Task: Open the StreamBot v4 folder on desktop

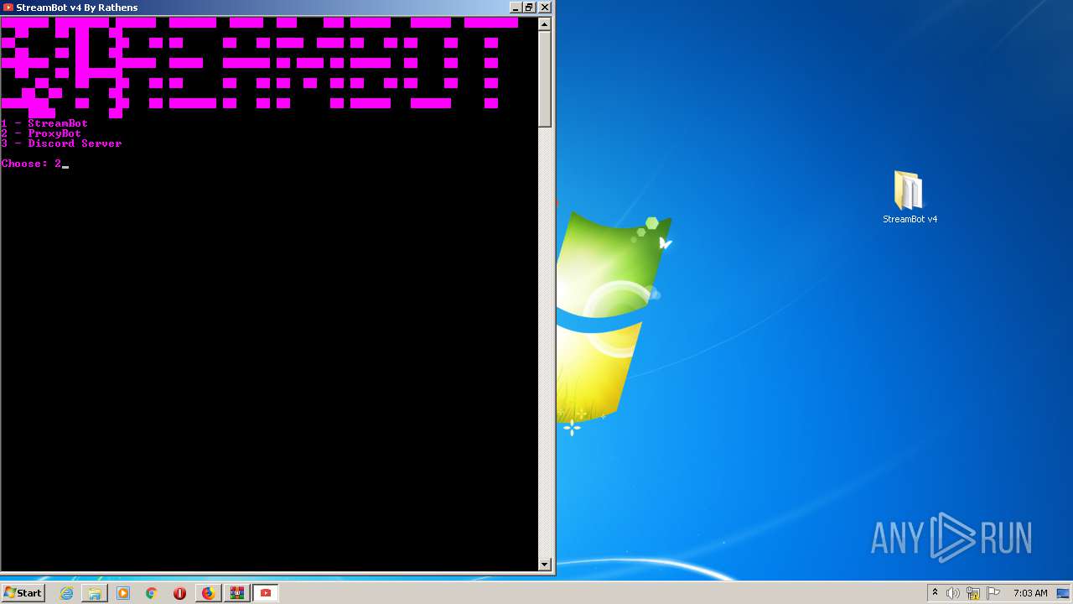Action: pos(910,197)
